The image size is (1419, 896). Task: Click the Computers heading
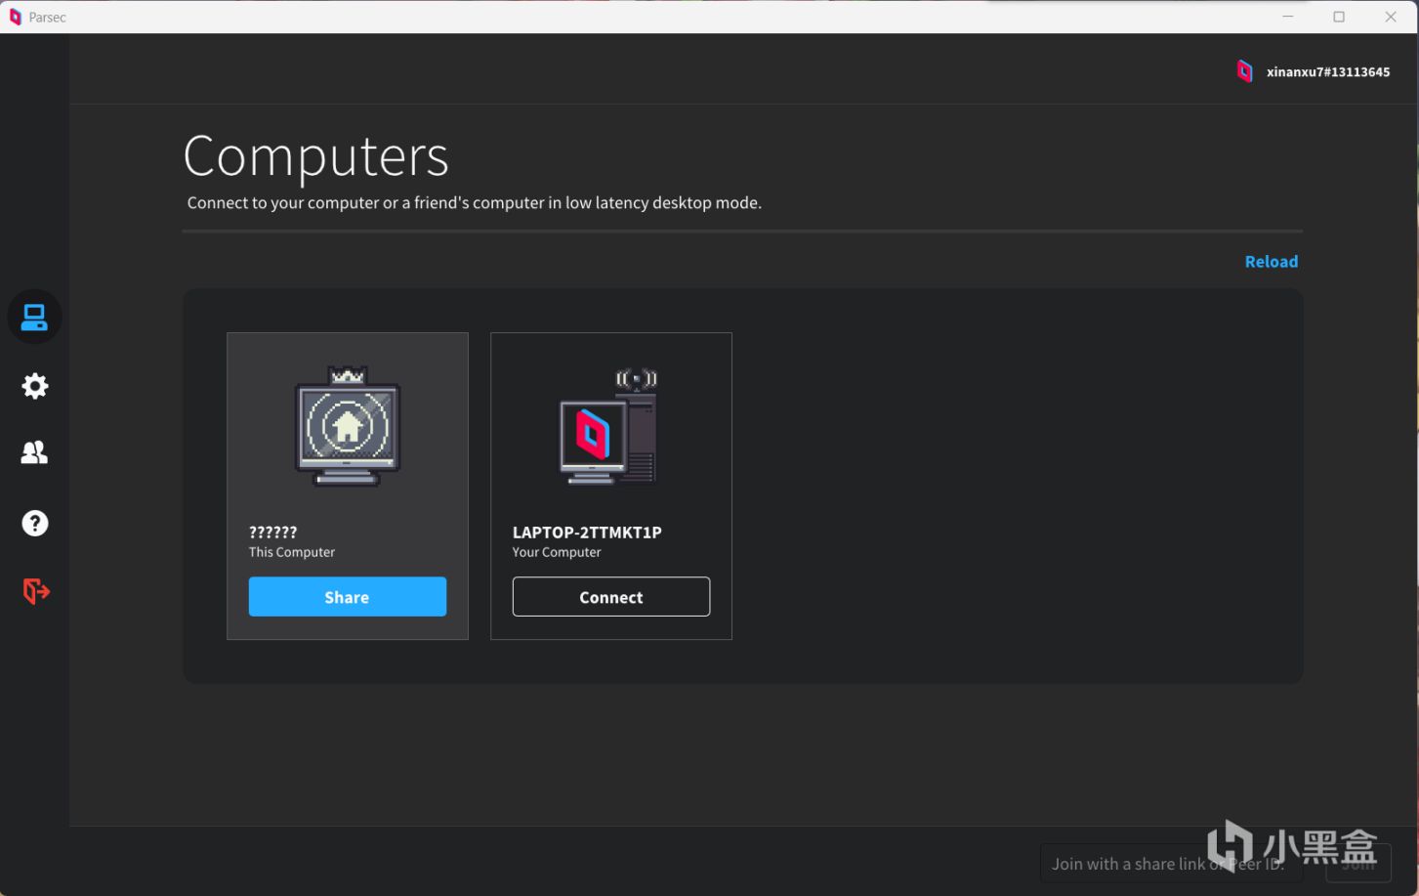(315, 155)
